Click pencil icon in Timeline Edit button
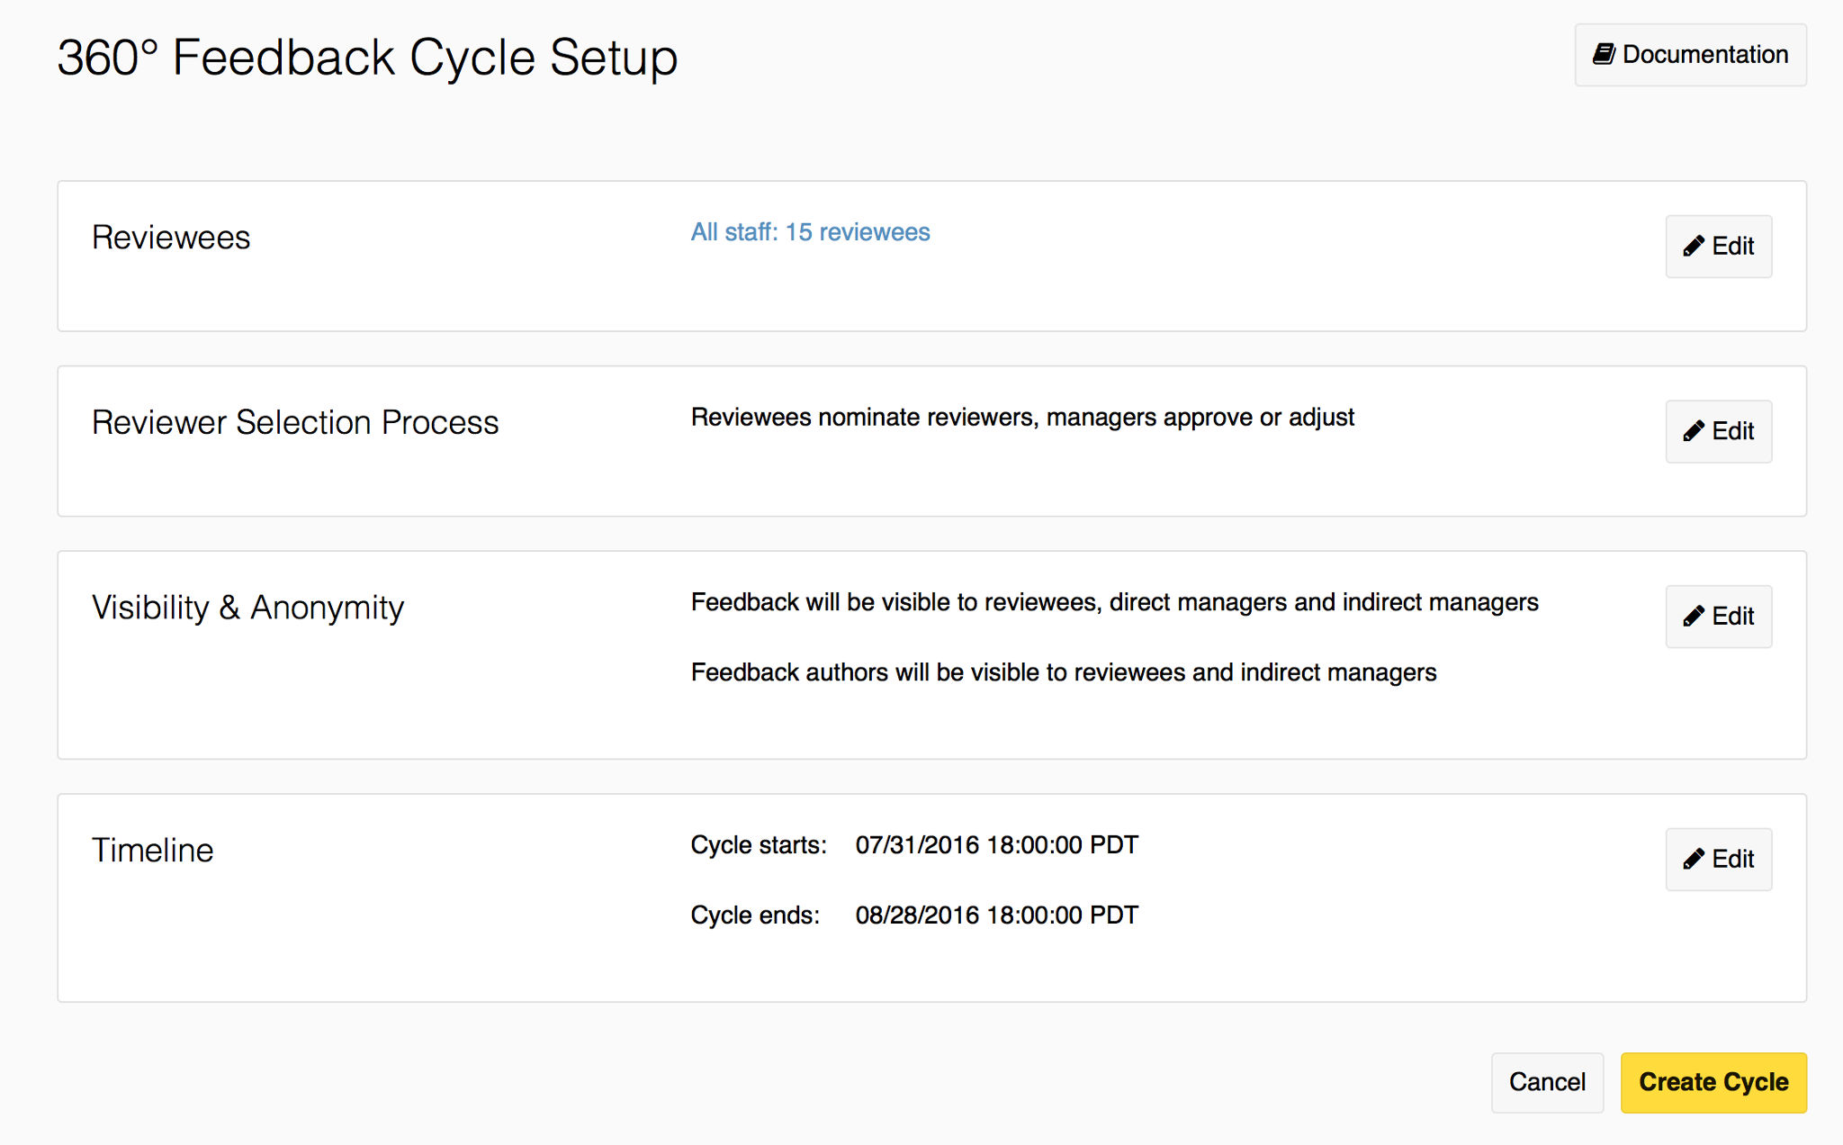The width and height of the screenshot is (1843, 1145). [1694, 859]
